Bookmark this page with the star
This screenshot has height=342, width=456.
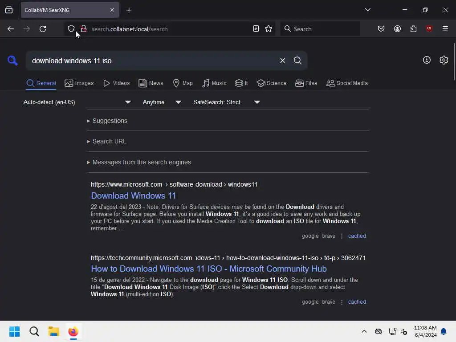(269, 29)
